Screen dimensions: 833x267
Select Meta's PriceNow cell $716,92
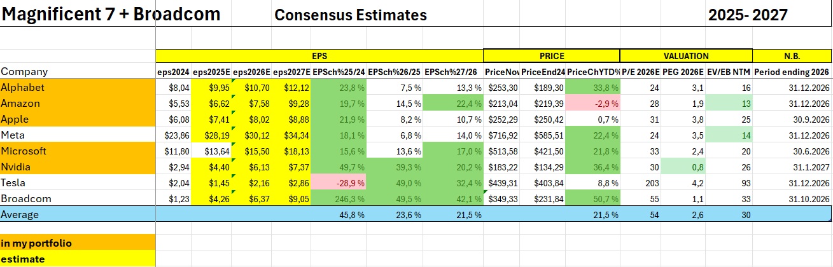pyautogui.click(x=501, y=135)
